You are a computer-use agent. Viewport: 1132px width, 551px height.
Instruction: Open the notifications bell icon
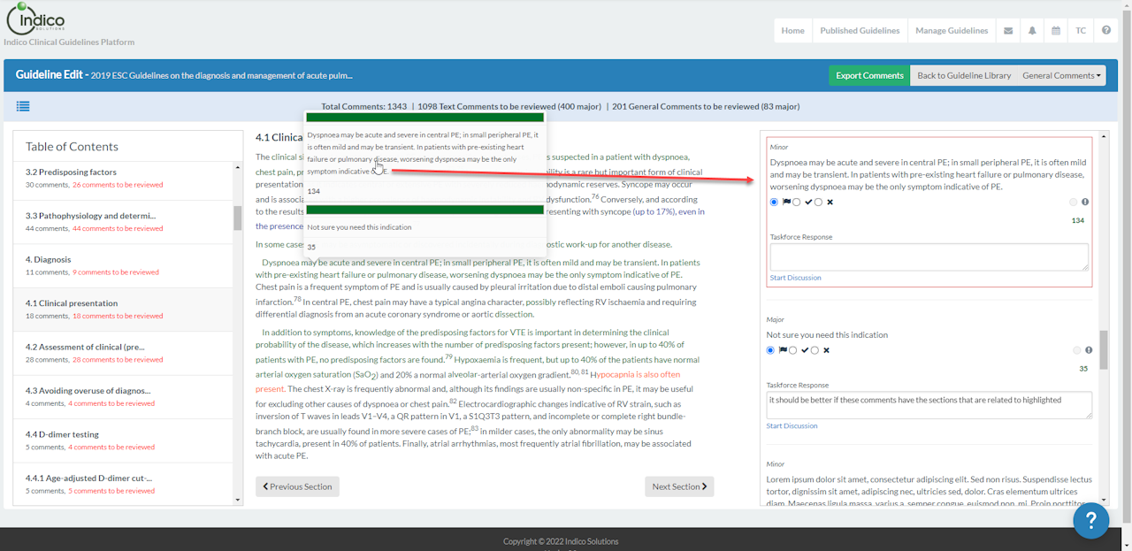(x=1032, y=30)
